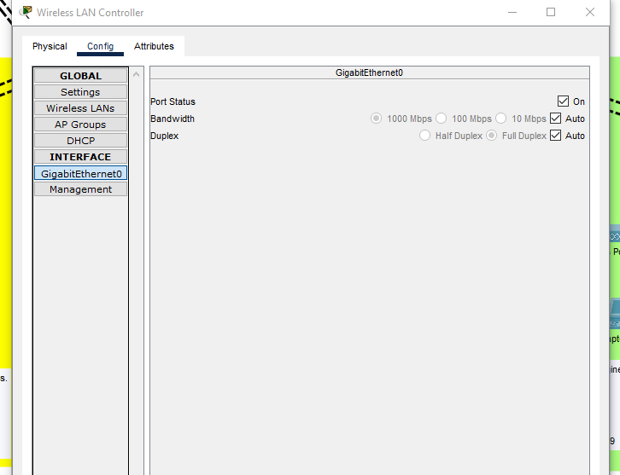
Task: Select the Management interface
Action: click(80, 189)
